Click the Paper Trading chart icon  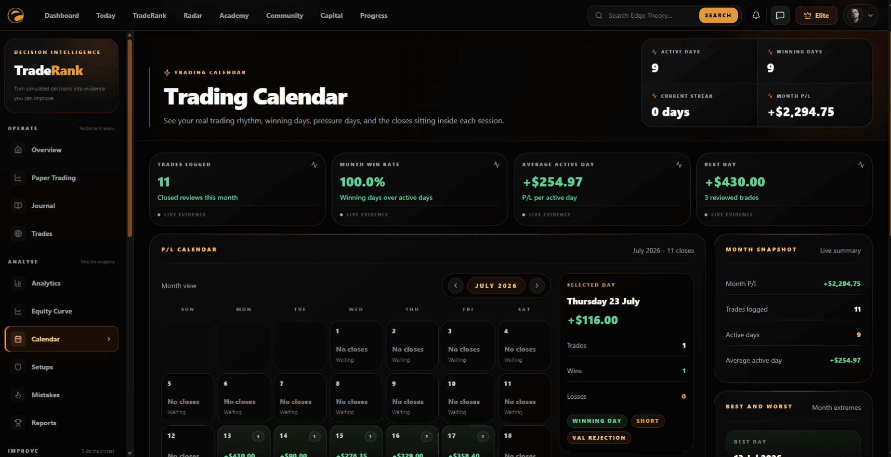(18, 178)
